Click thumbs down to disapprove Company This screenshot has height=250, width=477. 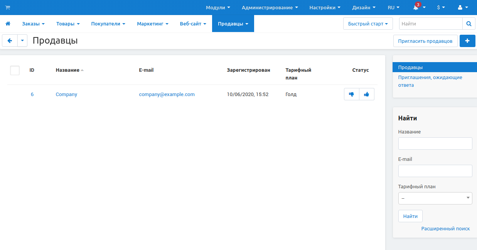tap(351, 94)
